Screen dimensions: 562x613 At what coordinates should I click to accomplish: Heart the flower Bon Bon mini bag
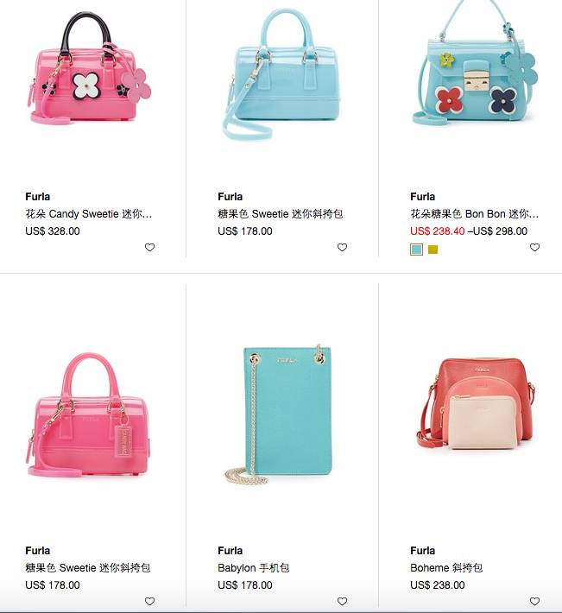pos(534,248)
